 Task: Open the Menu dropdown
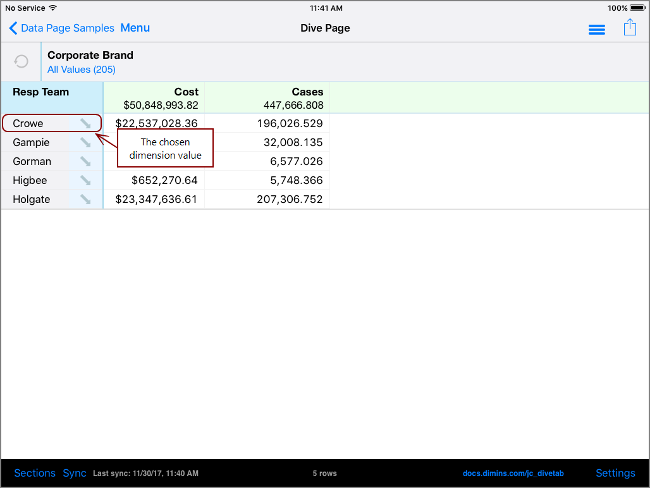coord(135,28)
